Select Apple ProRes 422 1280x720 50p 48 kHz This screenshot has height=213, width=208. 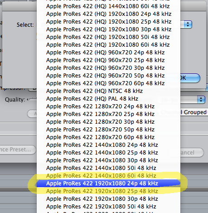pos(108,130)
